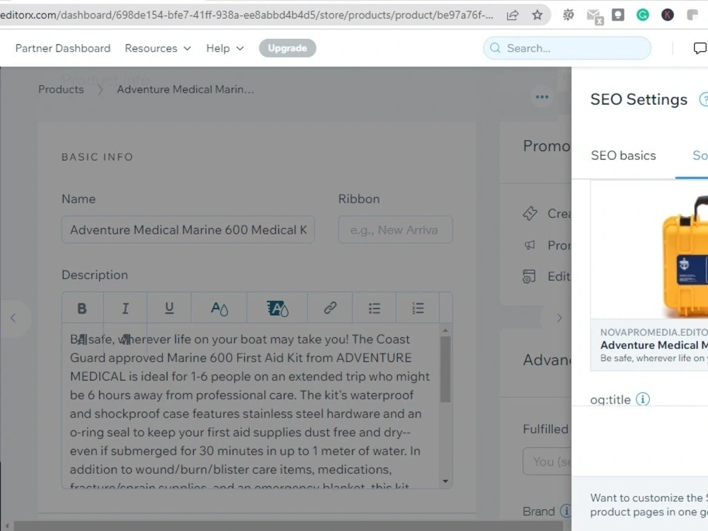Open the chat messages icon
The image size is (708, 531).
tap(700, 48)
